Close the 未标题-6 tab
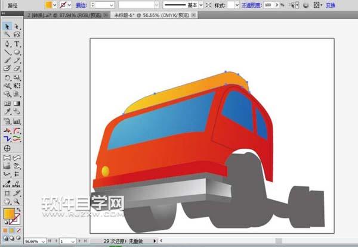 tap(193, 15)
